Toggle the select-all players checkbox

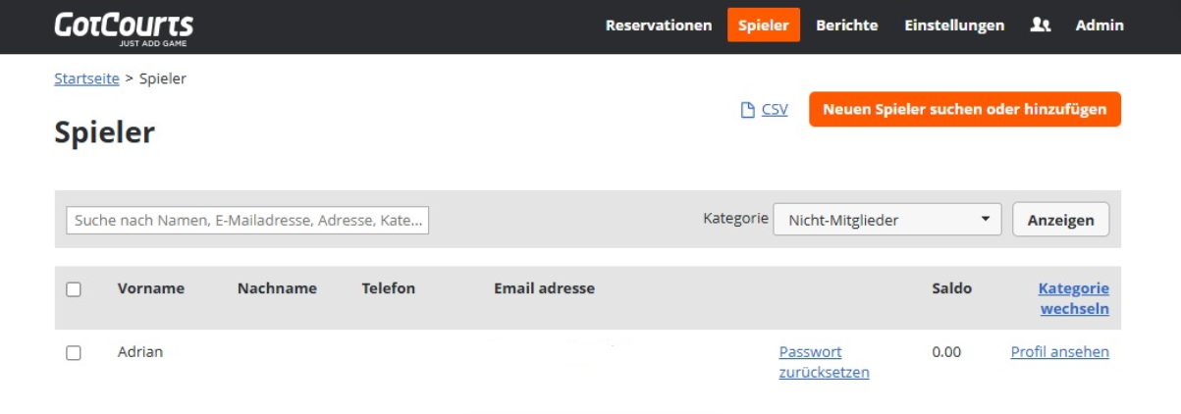(74, 289)
